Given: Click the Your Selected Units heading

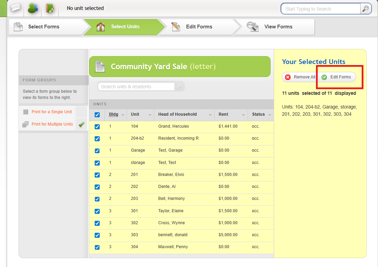Looking at the screenshot, I should 314,62.
